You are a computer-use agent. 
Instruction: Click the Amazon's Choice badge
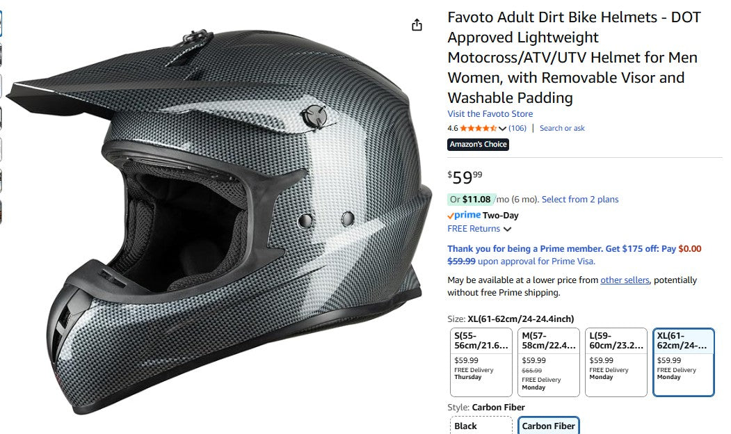pyautogui.click(x=478, y=145)
